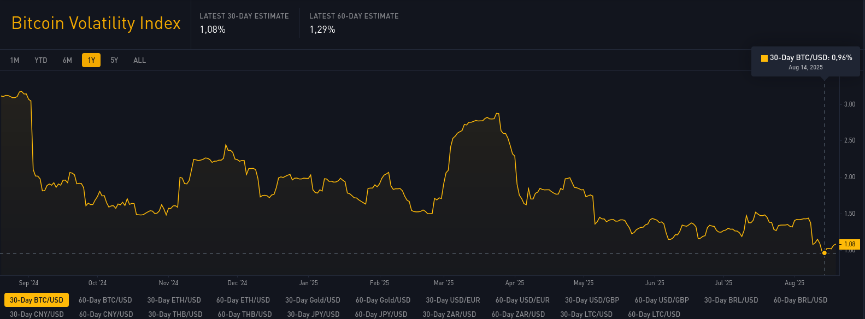Click 60-Day JPY/USD legend item
The image size is (865, 319).
(381, 314)
